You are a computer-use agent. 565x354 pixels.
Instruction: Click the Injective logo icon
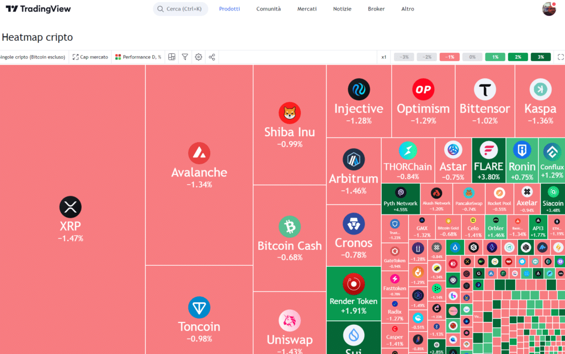pos(359,89)
